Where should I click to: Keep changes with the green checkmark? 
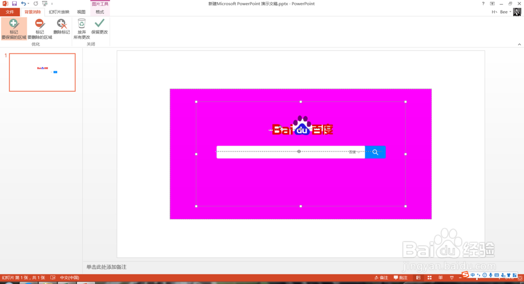[x=99, y=27]
